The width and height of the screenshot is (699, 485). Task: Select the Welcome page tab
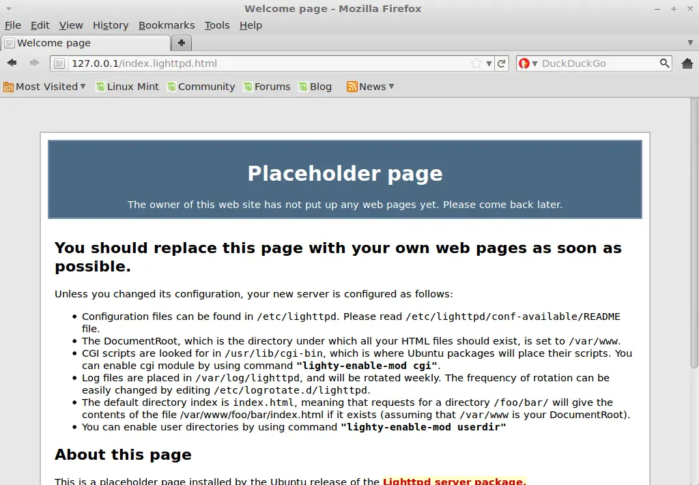(x=86, y=43)
